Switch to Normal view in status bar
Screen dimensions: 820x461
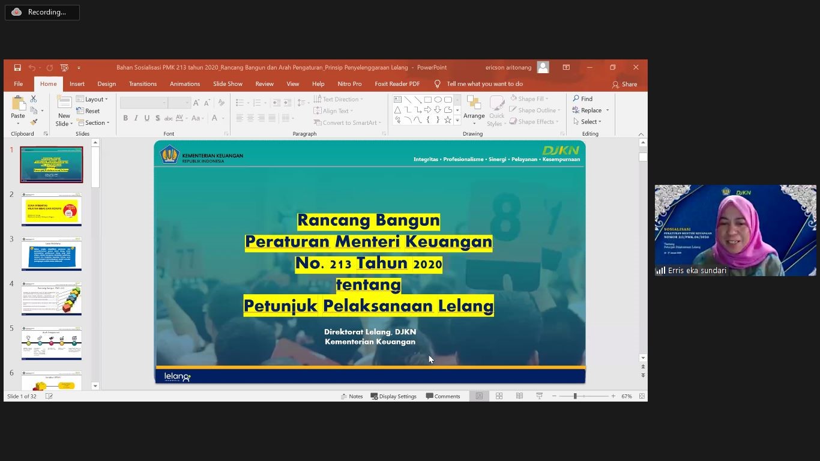click(x=479, y=396)
